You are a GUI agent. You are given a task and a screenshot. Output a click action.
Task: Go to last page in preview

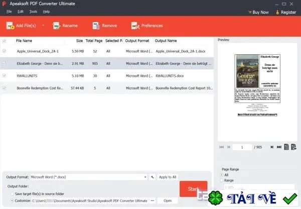pos(279,147)
